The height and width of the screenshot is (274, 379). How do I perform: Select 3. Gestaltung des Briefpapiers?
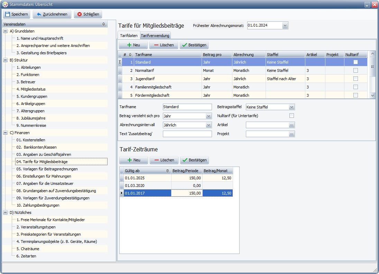tap(41, 53)
